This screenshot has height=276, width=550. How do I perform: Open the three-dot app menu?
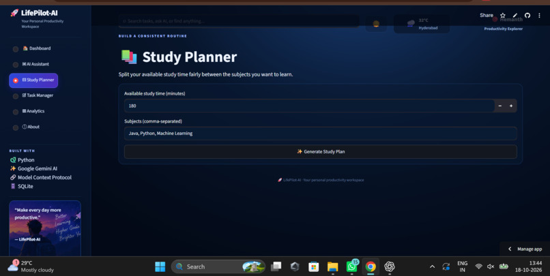coord(539,16)
